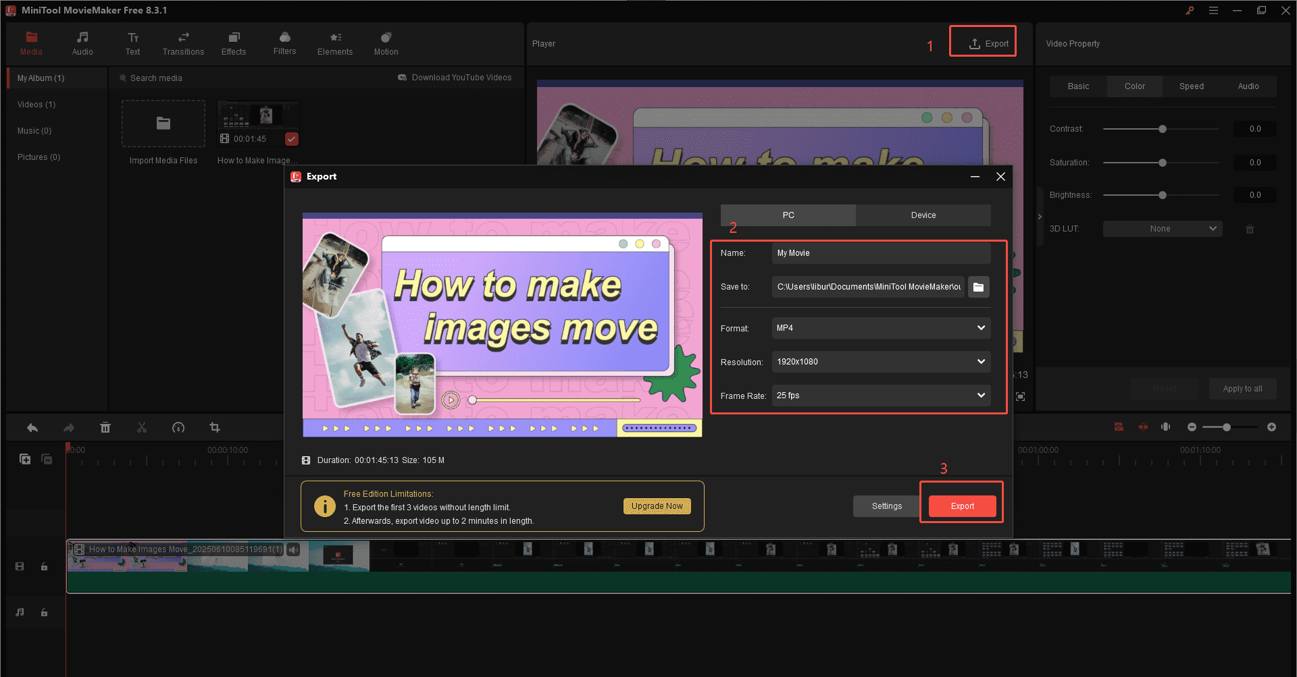The image size is (1297, 677).
Task: Click the Undo arrow above the timeline
Action: point(32,427)
